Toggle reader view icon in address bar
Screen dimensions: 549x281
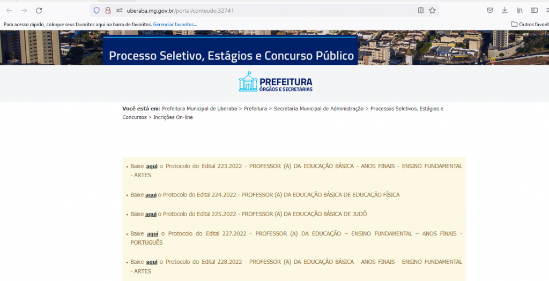[x=421, y=10]
